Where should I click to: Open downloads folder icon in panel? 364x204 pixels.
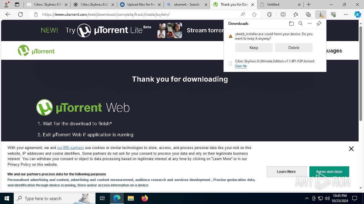(x=291, y=24)
